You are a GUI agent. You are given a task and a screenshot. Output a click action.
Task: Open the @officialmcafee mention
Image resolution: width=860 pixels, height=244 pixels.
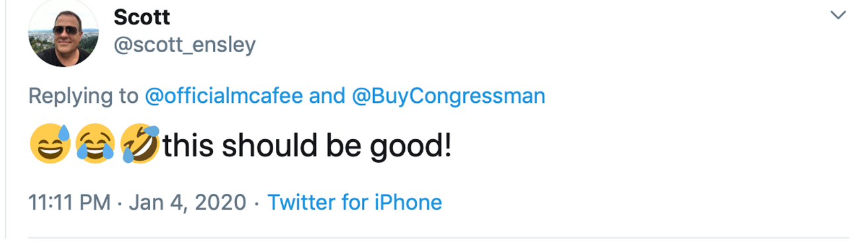tap(224, 96)
